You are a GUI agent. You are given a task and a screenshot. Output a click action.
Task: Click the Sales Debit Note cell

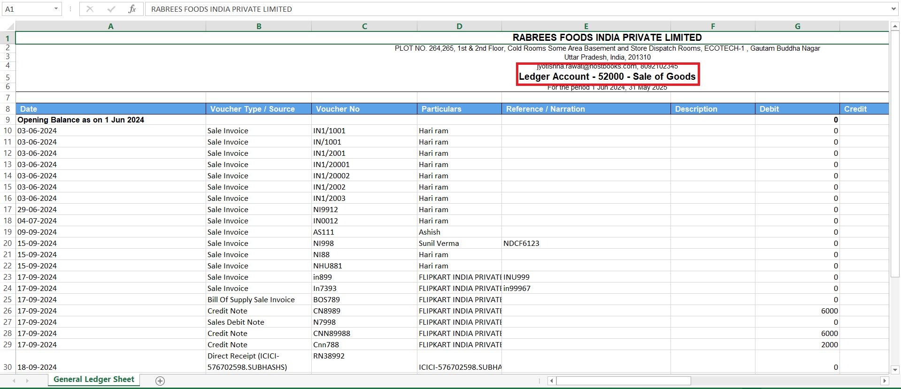pyautogui.click(x=259, y=322)
